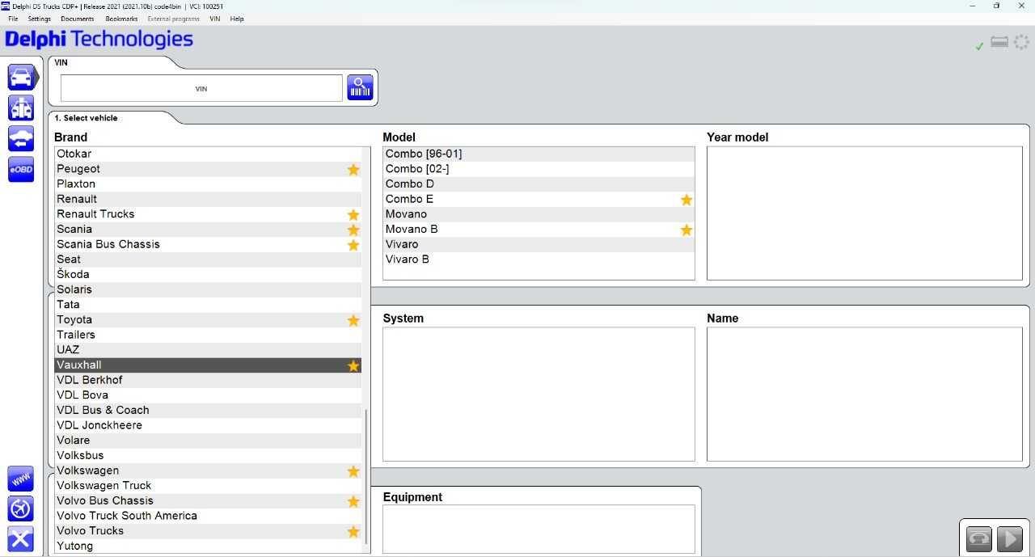Open the mechanic diagnostics sidebar icon
This screenshot has height=557, width=1035.
point(21,108)
